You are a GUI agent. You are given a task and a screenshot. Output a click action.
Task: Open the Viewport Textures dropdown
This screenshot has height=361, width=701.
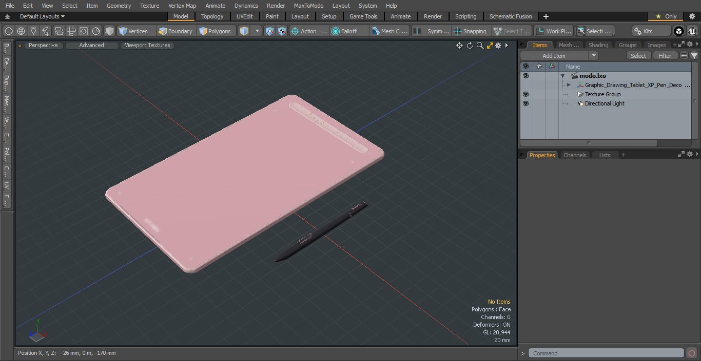pos(147,45)
